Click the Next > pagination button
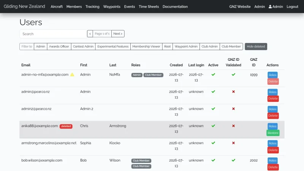 [x=118, y=34]
